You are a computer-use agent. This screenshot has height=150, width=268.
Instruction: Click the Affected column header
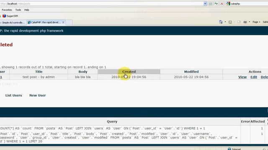[258, 121]
